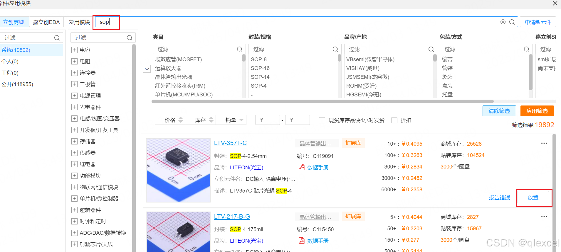The height and width of the screenshot is (252, 561).
Task: Open more options for LTV-217-B-G
Action: click(544, 217)
